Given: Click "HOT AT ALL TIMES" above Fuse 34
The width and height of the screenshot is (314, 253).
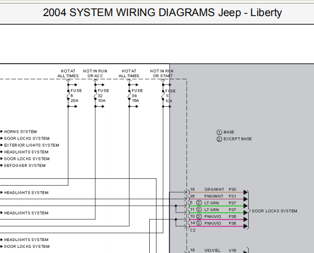Looking at the screenshot, I should [x=129, y=74].
